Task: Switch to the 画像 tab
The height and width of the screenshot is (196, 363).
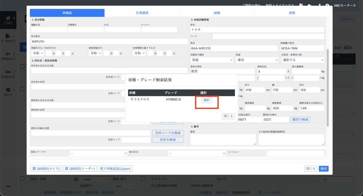Action: coord(217,13)
